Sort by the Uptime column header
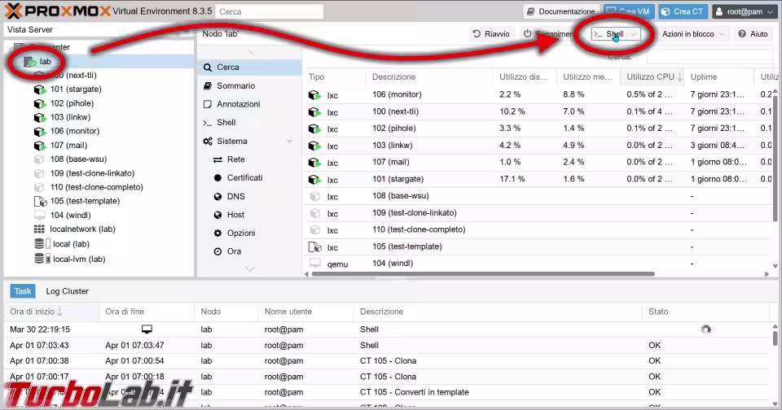The width and height of the screenshot is (782, 410). coord(719,76)
